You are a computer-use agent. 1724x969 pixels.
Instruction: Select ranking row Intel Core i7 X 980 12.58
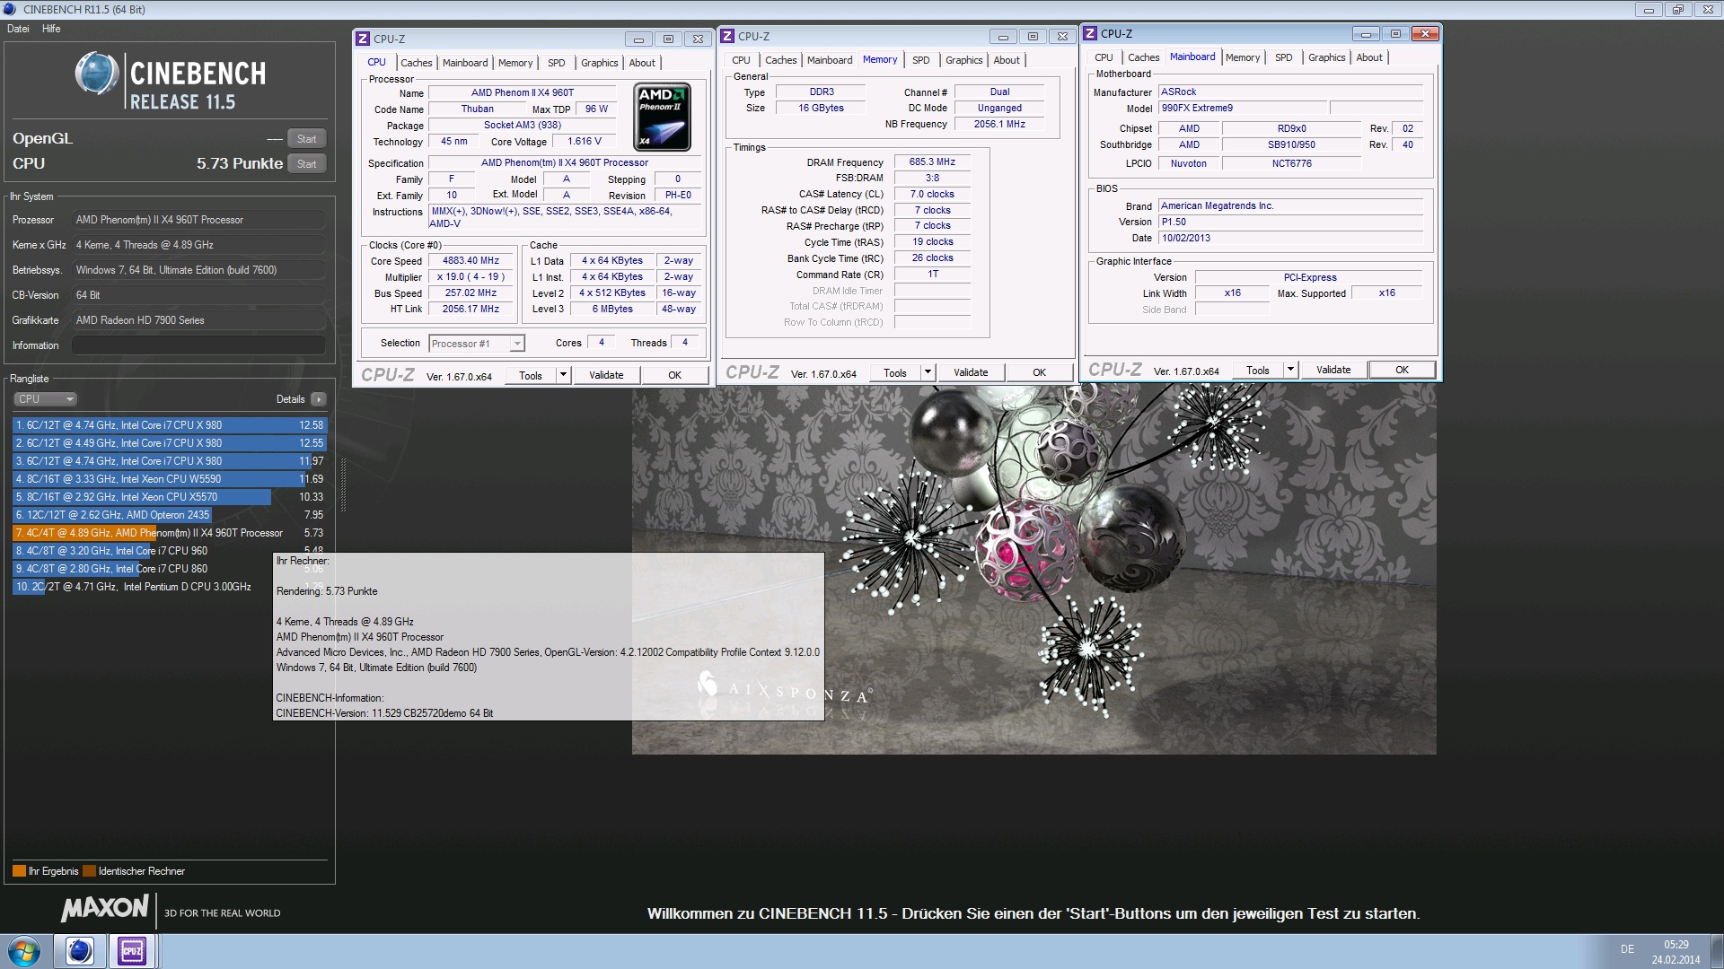click(x=170, y=425)
